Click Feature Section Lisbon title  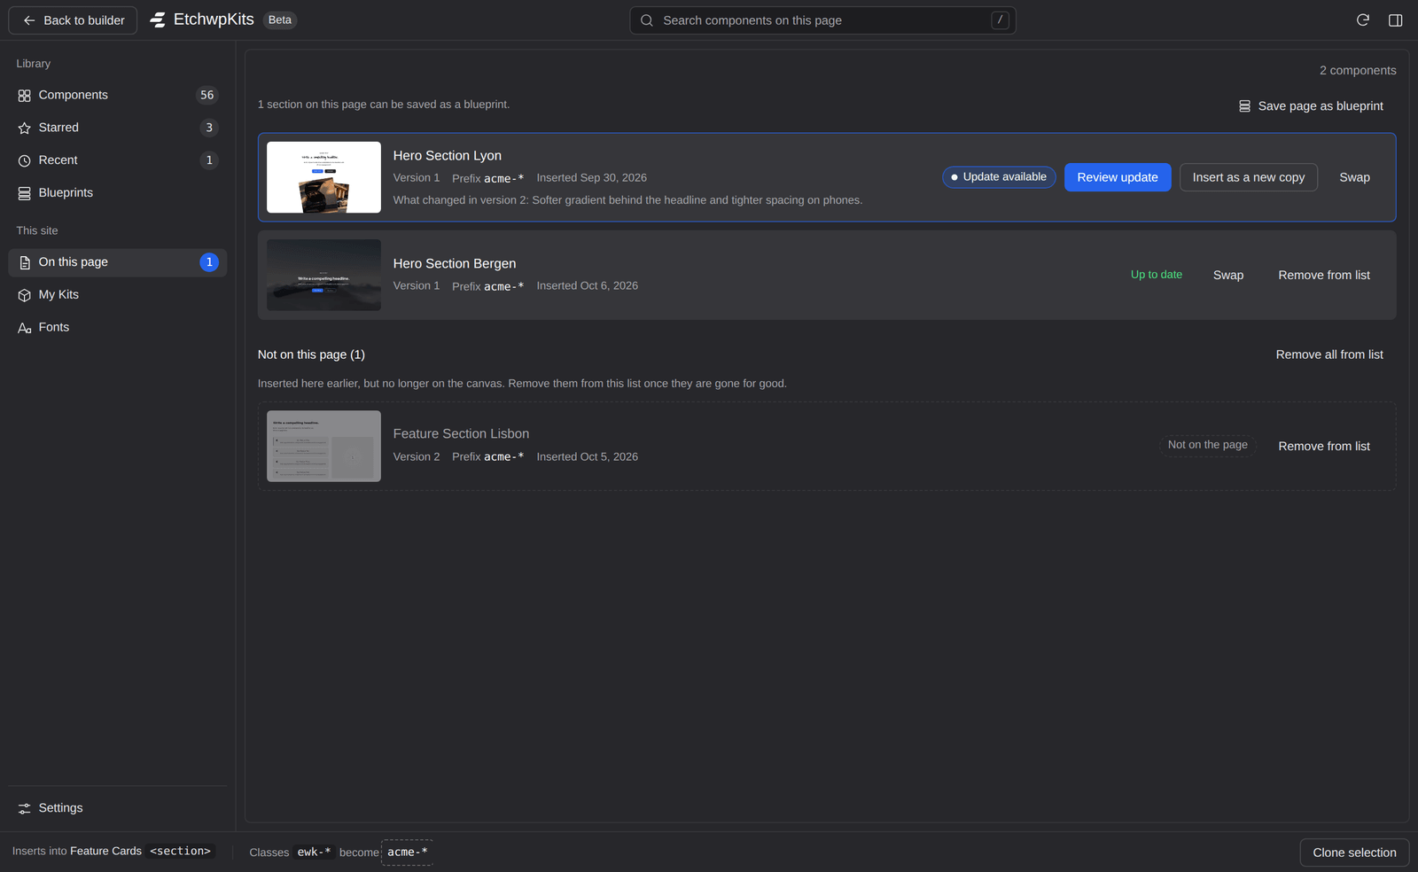(x=461, y=434)
